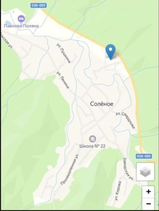159x211 pixels.
Task: Select the Школа № 22 school icon
Action: [x=93, y=139]
